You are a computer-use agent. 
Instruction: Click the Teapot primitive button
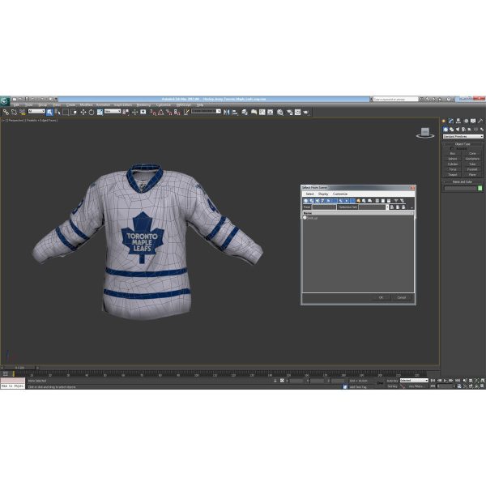pyautogui.click(x=453, y=174)
